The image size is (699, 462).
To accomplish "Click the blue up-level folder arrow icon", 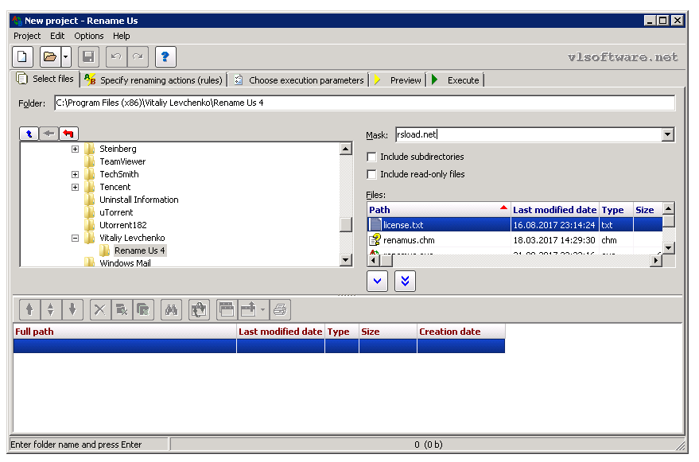I will point(29,134).
